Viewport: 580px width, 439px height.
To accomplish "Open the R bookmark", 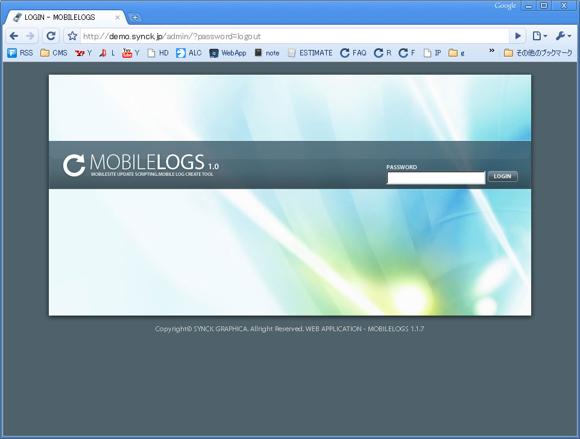I will pyautogui.click(x=382, y=53).
